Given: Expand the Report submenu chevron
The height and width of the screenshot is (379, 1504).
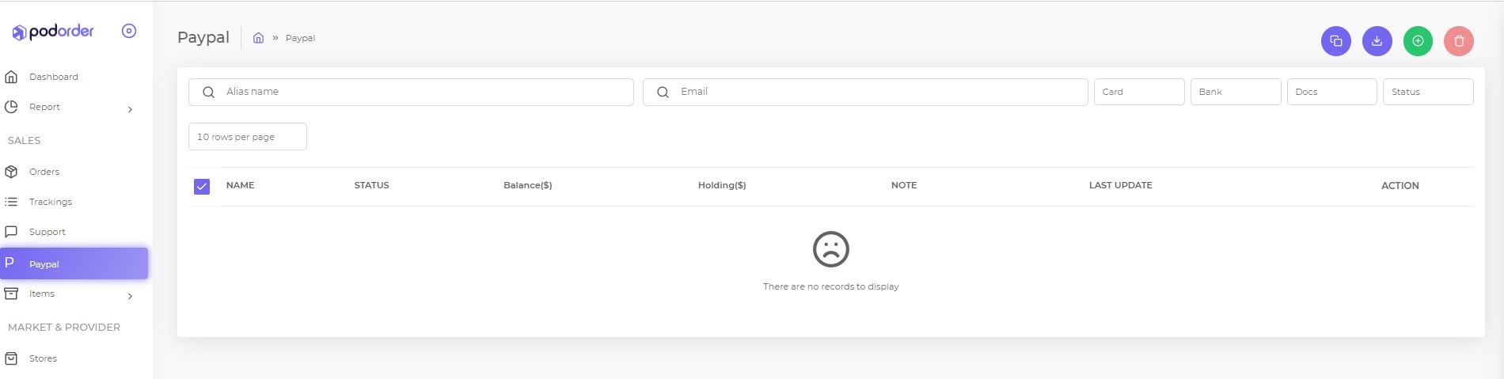Looking at the screenshot, I should tap(130, 109).
